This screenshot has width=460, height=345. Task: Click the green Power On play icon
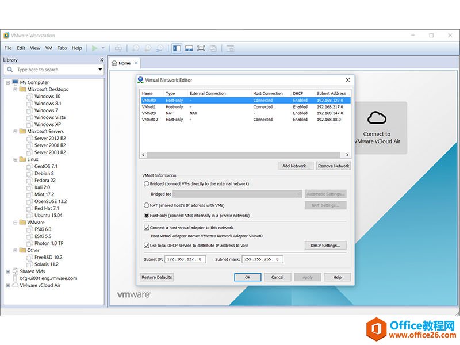click(95, 48)
